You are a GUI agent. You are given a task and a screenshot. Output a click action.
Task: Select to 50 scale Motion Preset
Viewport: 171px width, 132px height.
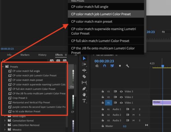point(26,112)
